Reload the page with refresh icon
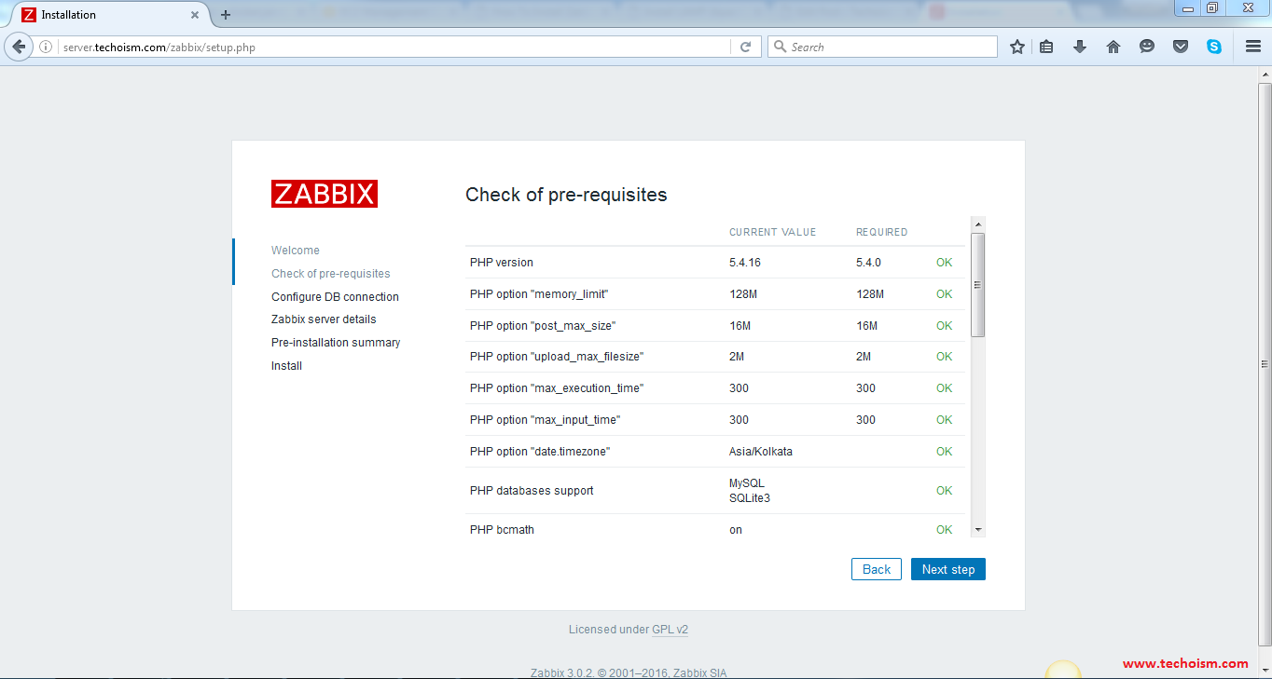 coord(745,47)
